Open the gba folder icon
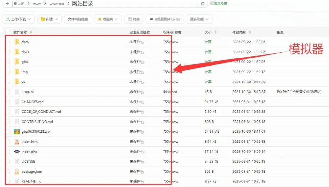329x187 pixels. (17, 62)
